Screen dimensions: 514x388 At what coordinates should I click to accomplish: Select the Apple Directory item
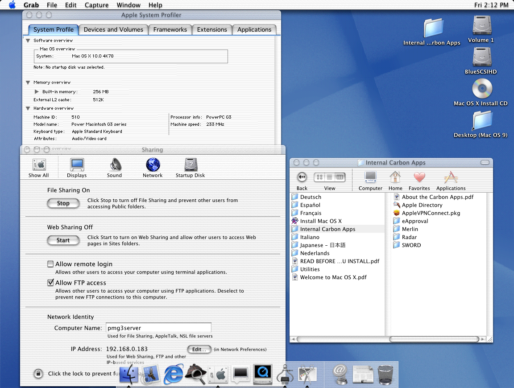[422, 205]
